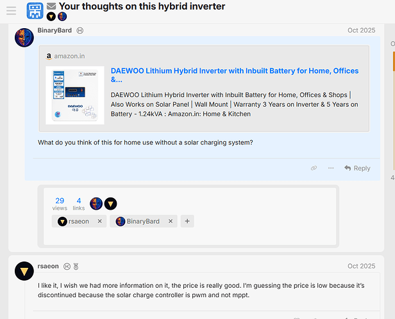Show more actions on BinaryBard's post
Viewport: 395px width, 319px height.
(331, 168)
